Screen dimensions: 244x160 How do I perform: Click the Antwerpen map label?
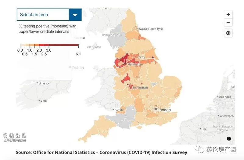coord(227,116)
